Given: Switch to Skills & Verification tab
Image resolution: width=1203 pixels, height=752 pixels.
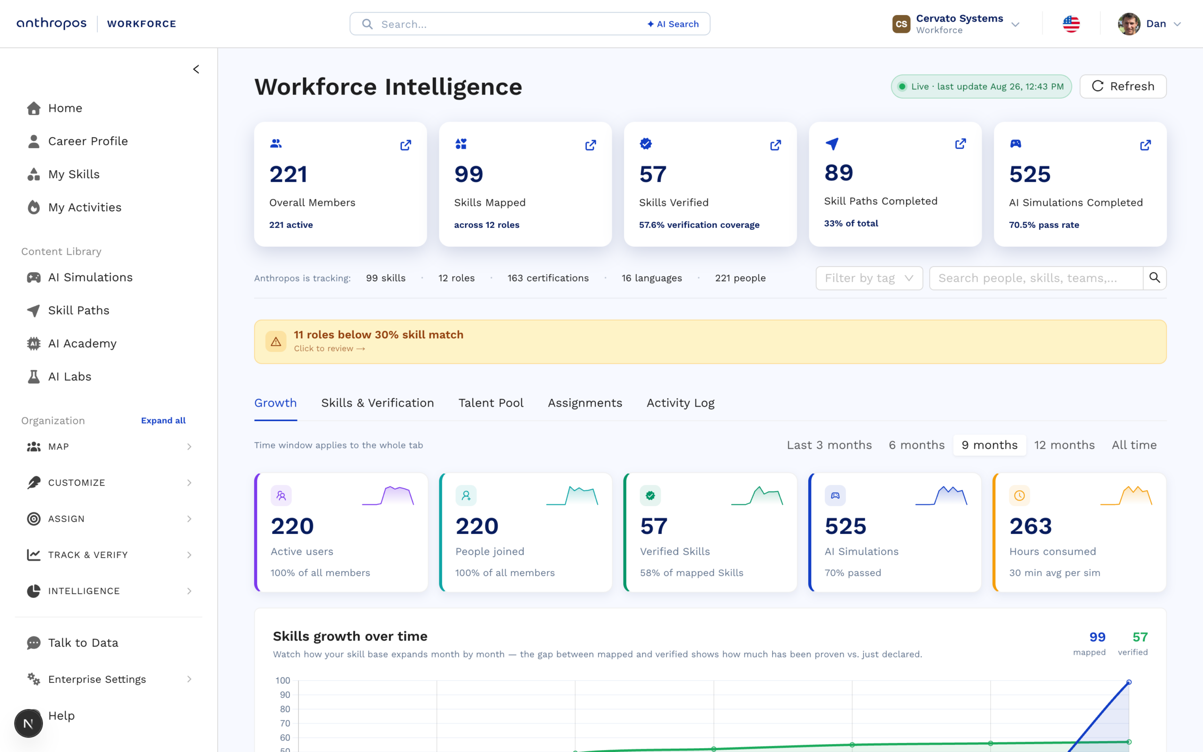Looking at the screenshot, I should [x=377, y=403].
